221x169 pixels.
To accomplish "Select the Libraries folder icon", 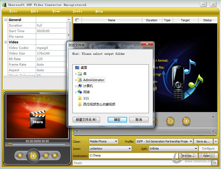I will (x=80, y=74).
